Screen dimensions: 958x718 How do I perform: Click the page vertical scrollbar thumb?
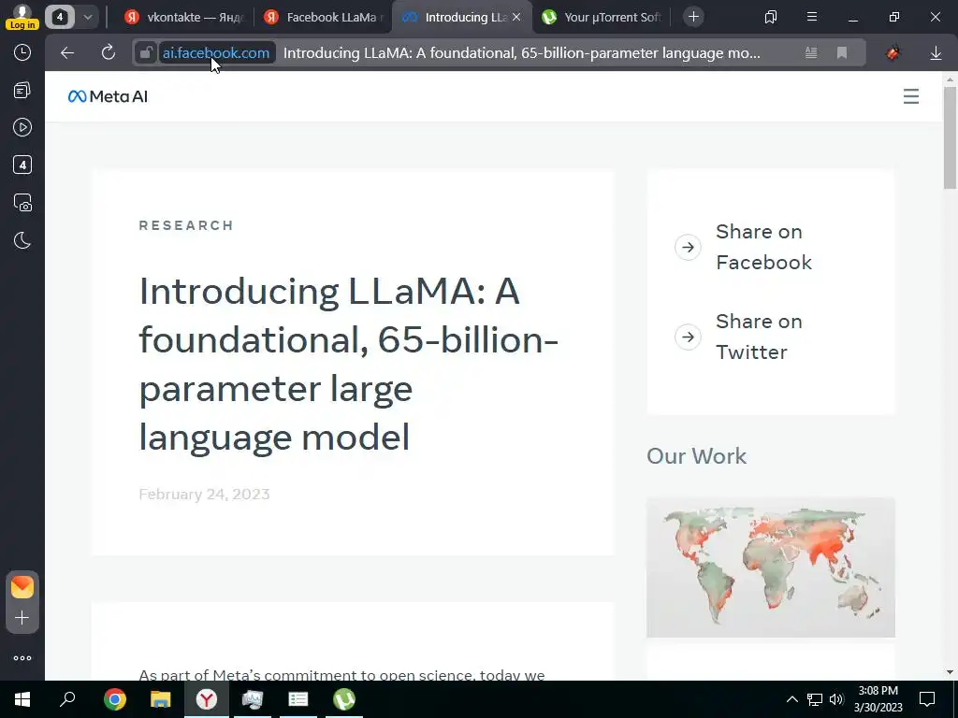[x=950, y=138]
